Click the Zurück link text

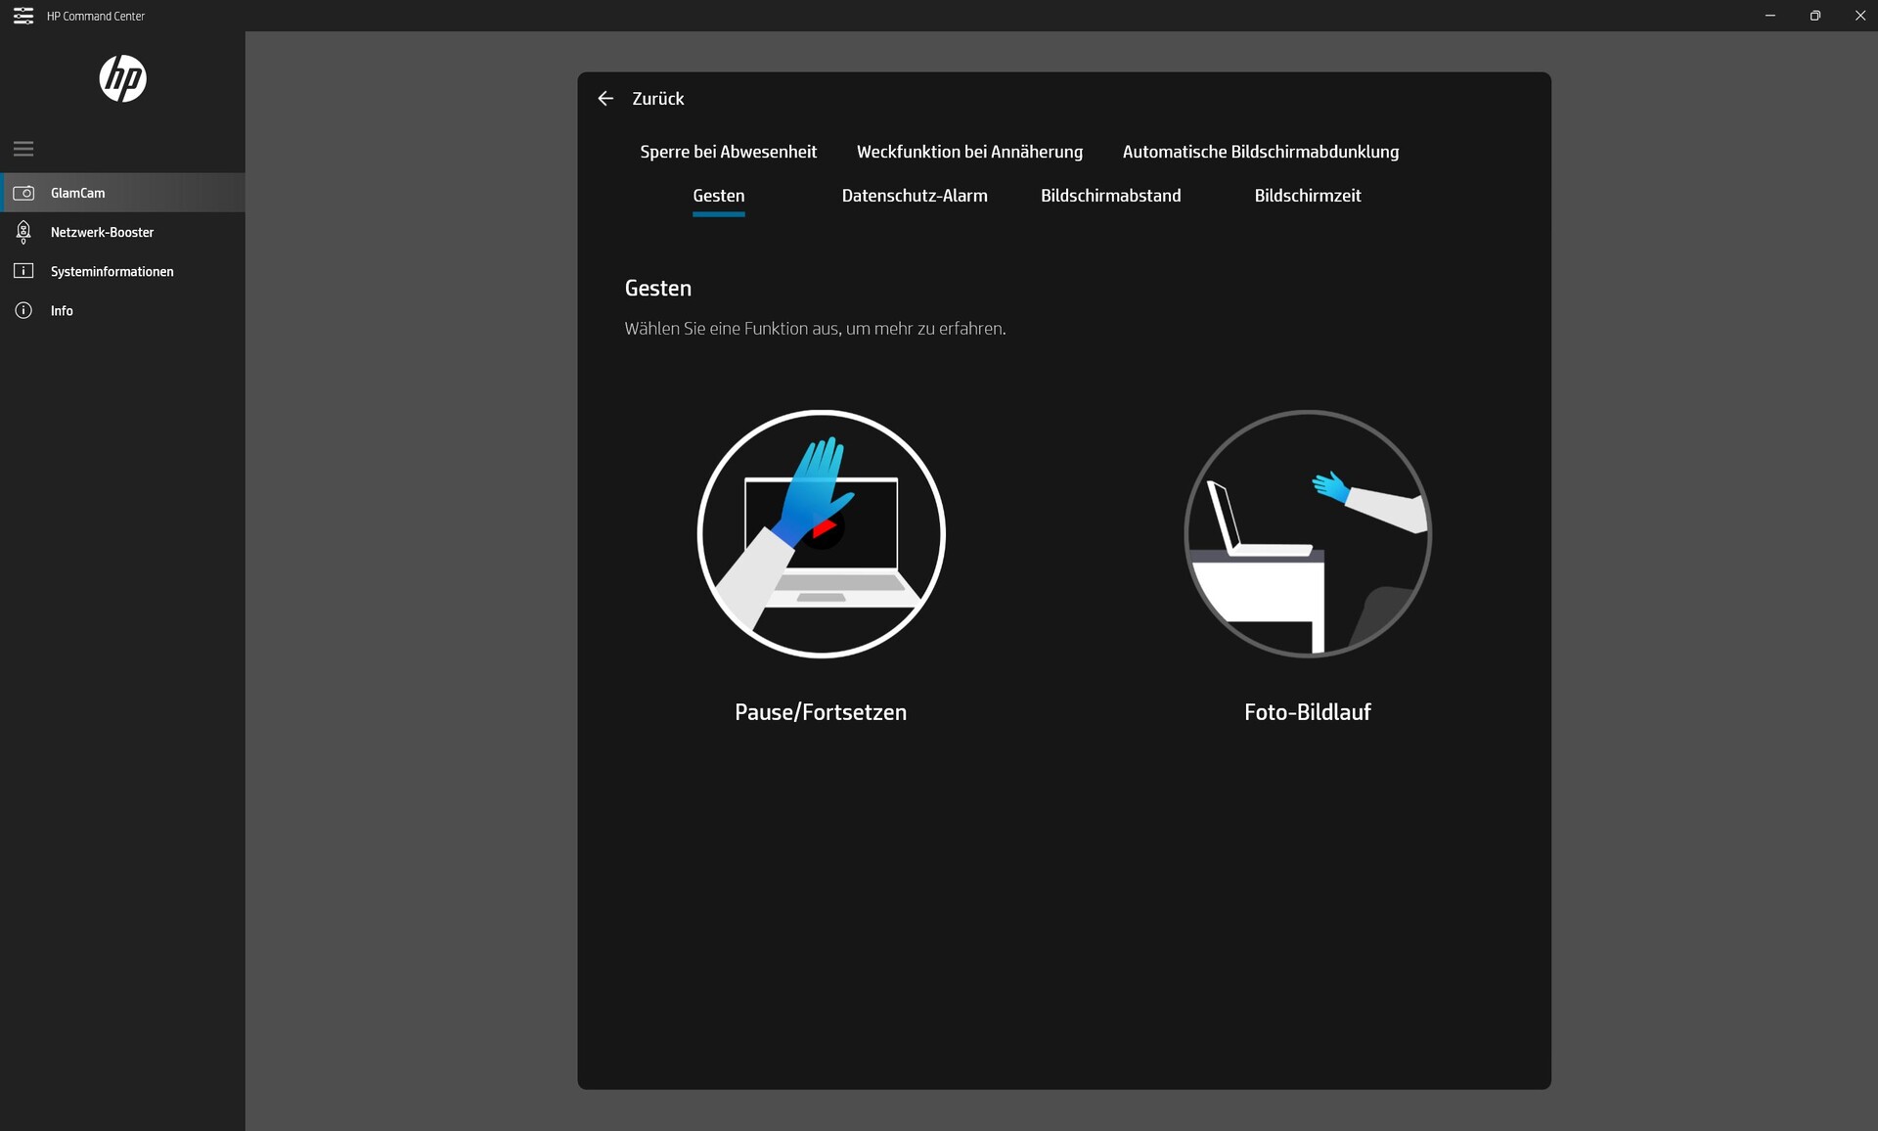[x=657, y=99]
